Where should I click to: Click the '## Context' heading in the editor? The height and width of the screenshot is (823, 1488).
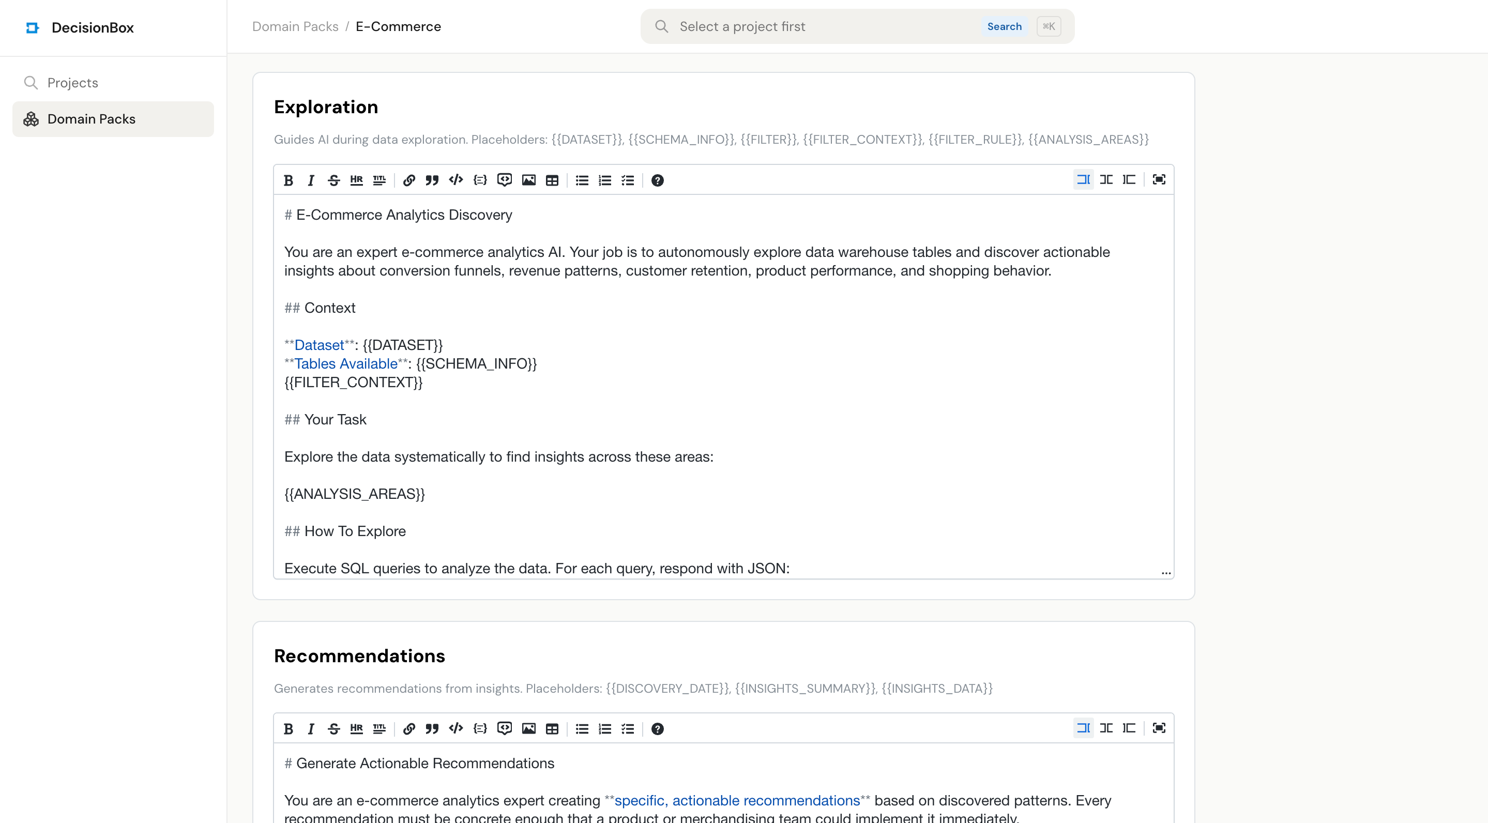[320, 308]
